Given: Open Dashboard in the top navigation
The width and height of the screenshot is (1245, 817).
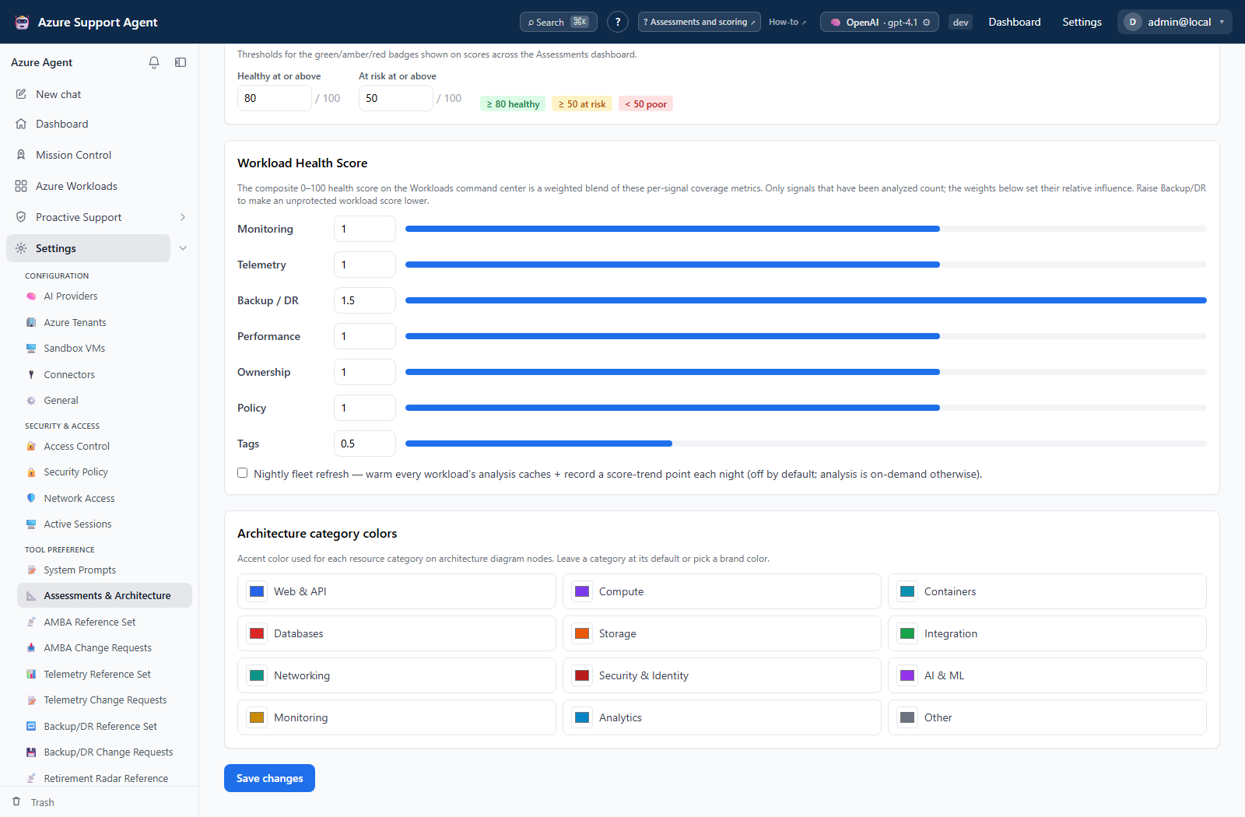Looking at the screenshot, I should pos(1015,22).
